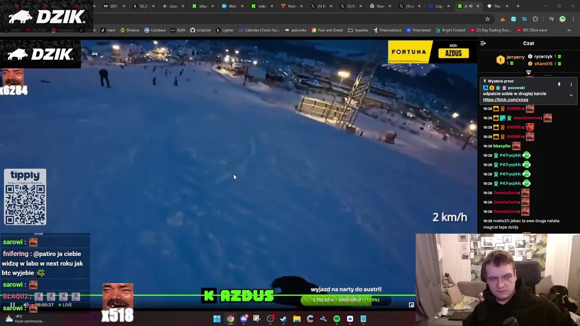Collapse the chat panel with arrow icon

[483, 43]
